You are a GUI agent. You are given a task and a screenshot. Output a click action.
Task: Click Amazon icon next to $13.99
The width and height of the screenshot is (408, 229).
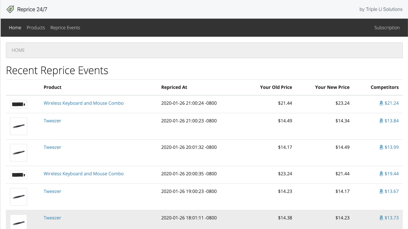pos(381,147)
